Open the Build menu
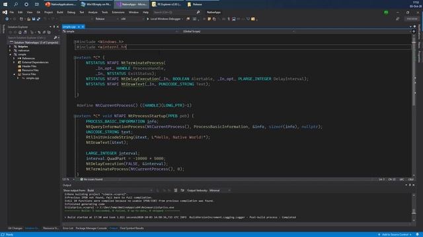The width and height of the screenshot is (423, 237). pyautogui.click(x=60, y=13)
